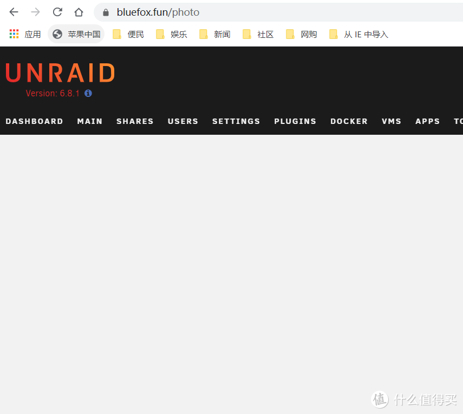The image size is (463, 414).
Task: Open the 娱乐 bookmark folder
Action: [x=171, y=34]
